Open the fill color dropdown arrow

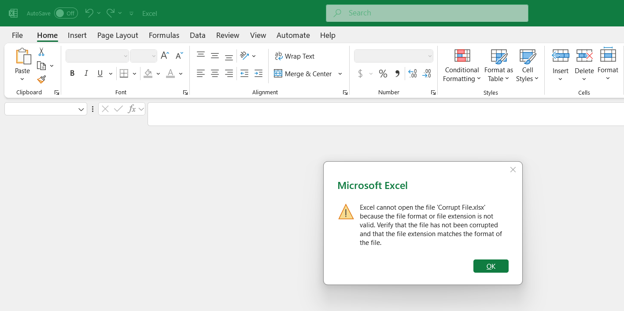(158, 74)
